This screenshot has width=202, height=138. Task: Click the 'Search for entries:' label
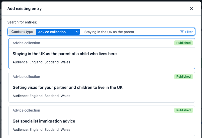pyautogui.click(x=22, y=22)
